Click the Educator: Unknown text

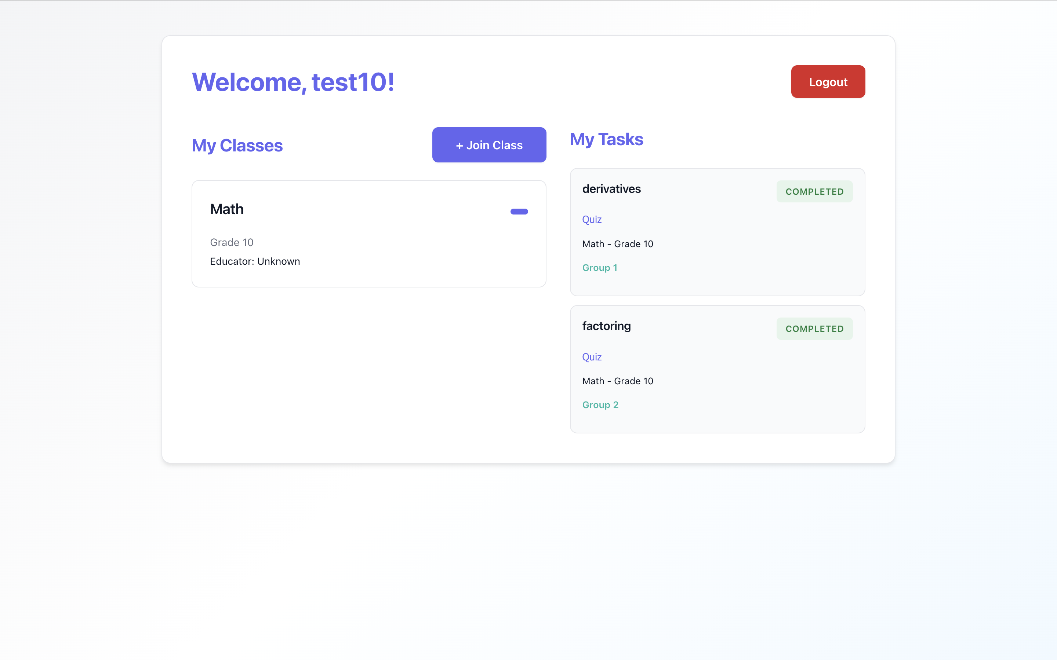(x=255, y=261)
